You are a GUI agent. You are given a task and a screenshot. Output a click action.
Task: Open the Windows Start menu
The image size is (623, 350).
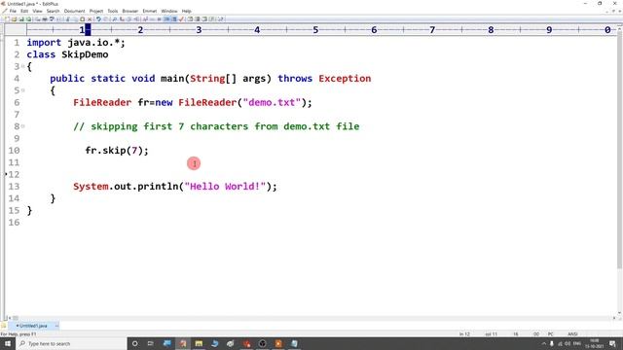pyautogui.click(x=8, y=343)
